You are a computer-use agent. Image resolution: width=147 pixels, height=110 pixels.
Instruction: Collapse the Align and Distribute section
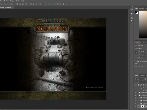click(x=135, y=61)
